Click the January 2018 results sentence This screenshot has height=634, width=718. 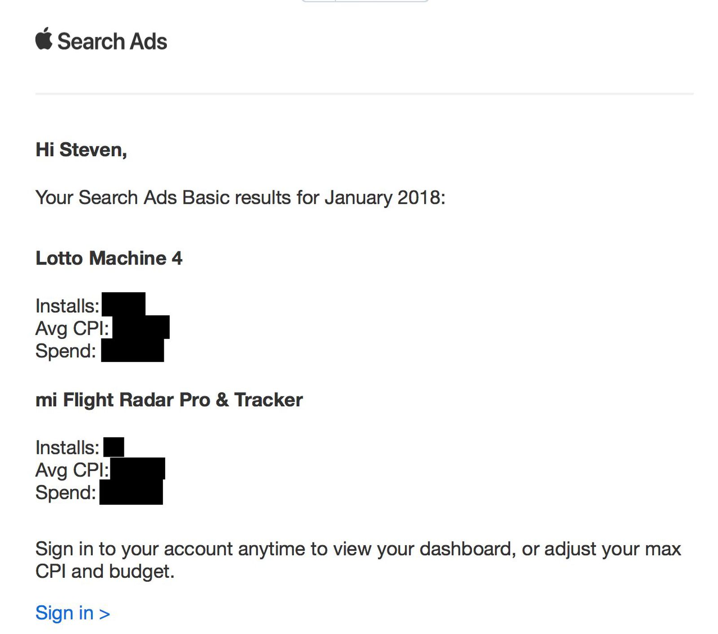(x=240, y=198)
